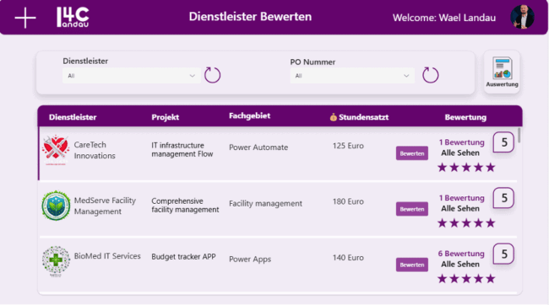Click the Projekt column header
This screenshot has height=305, width=549.
pos(166,117)
